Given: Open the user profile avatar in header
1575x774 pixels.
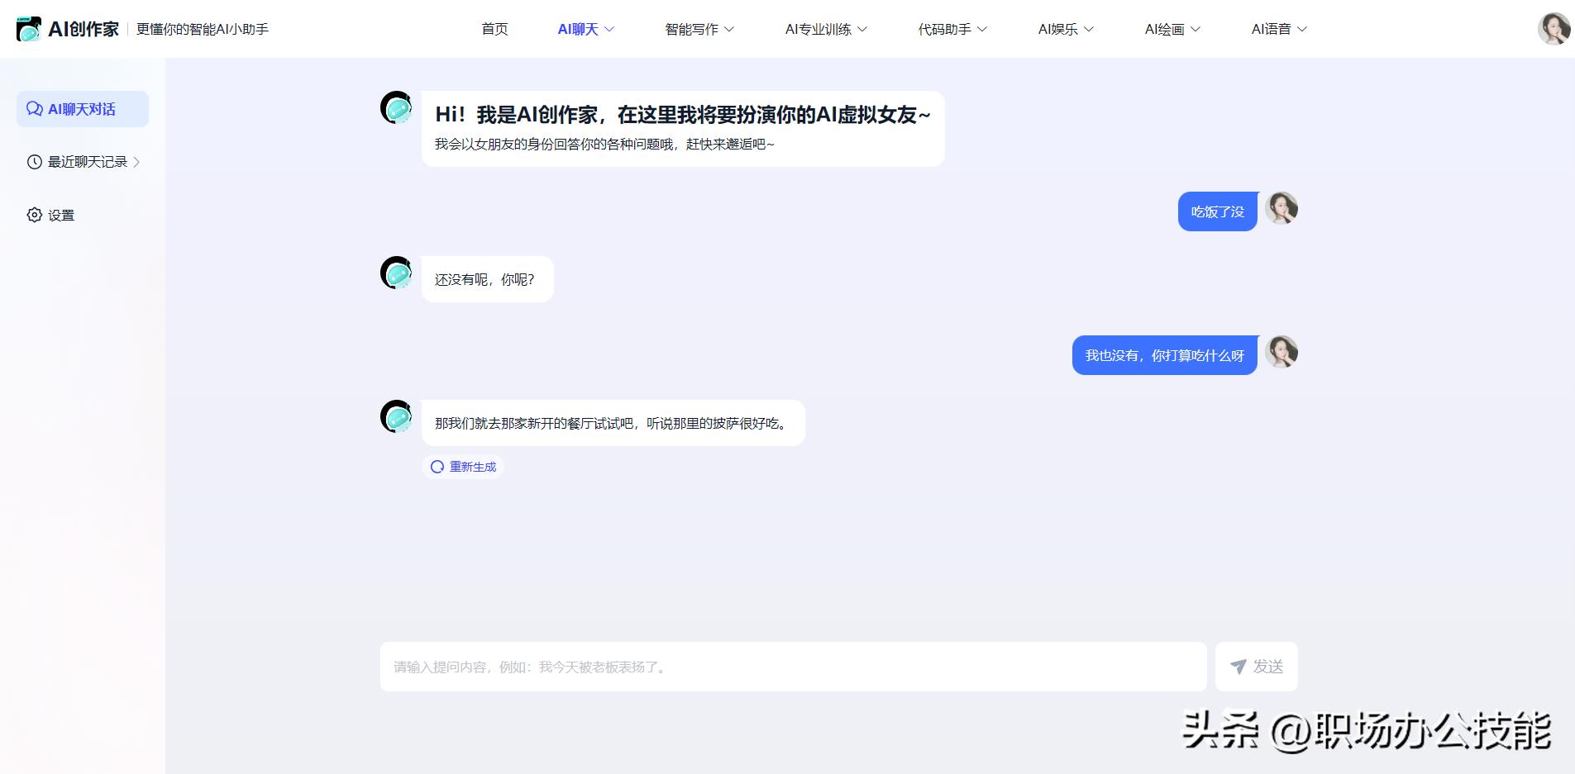Looking at the screenshot, I should point(1553,29).
